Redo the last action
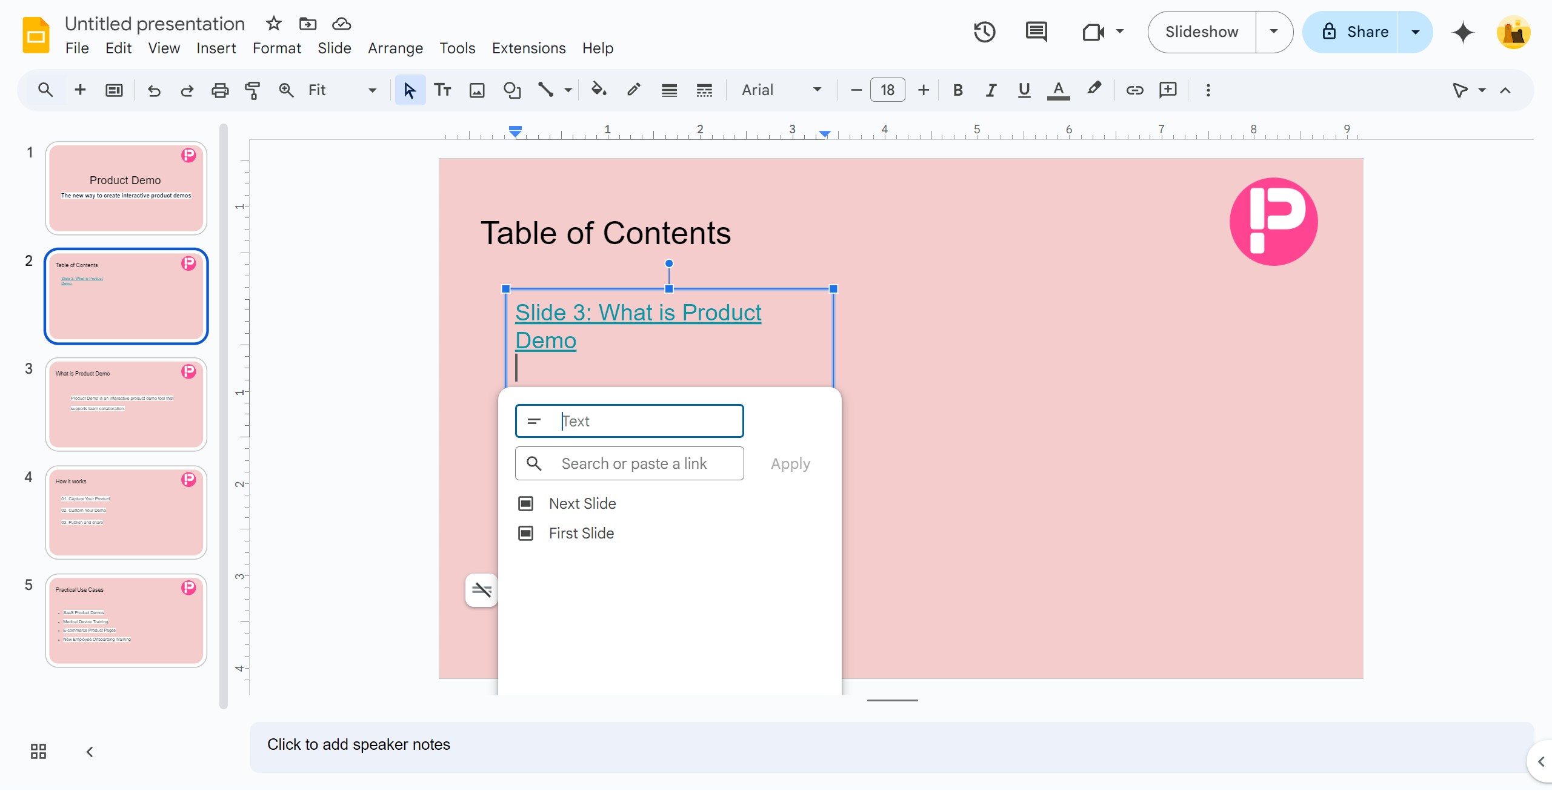Screen dimensions: 1552x791 tap(187, 90)
